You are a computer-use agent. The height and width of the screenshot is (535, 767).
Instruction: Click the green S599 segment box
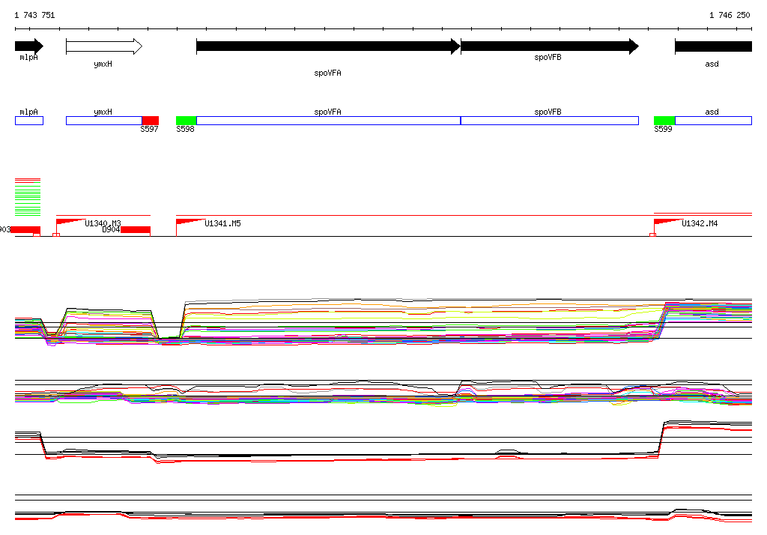pos(664,121)
